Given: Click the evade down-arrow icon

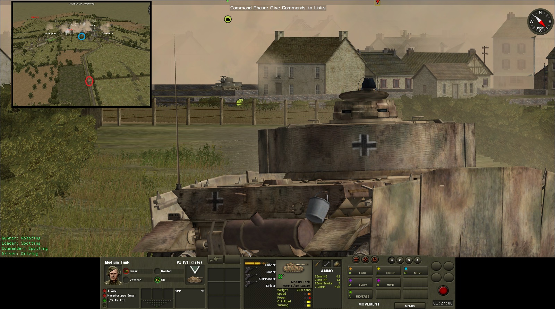Looking at the screenshot, I should (375, 259).
